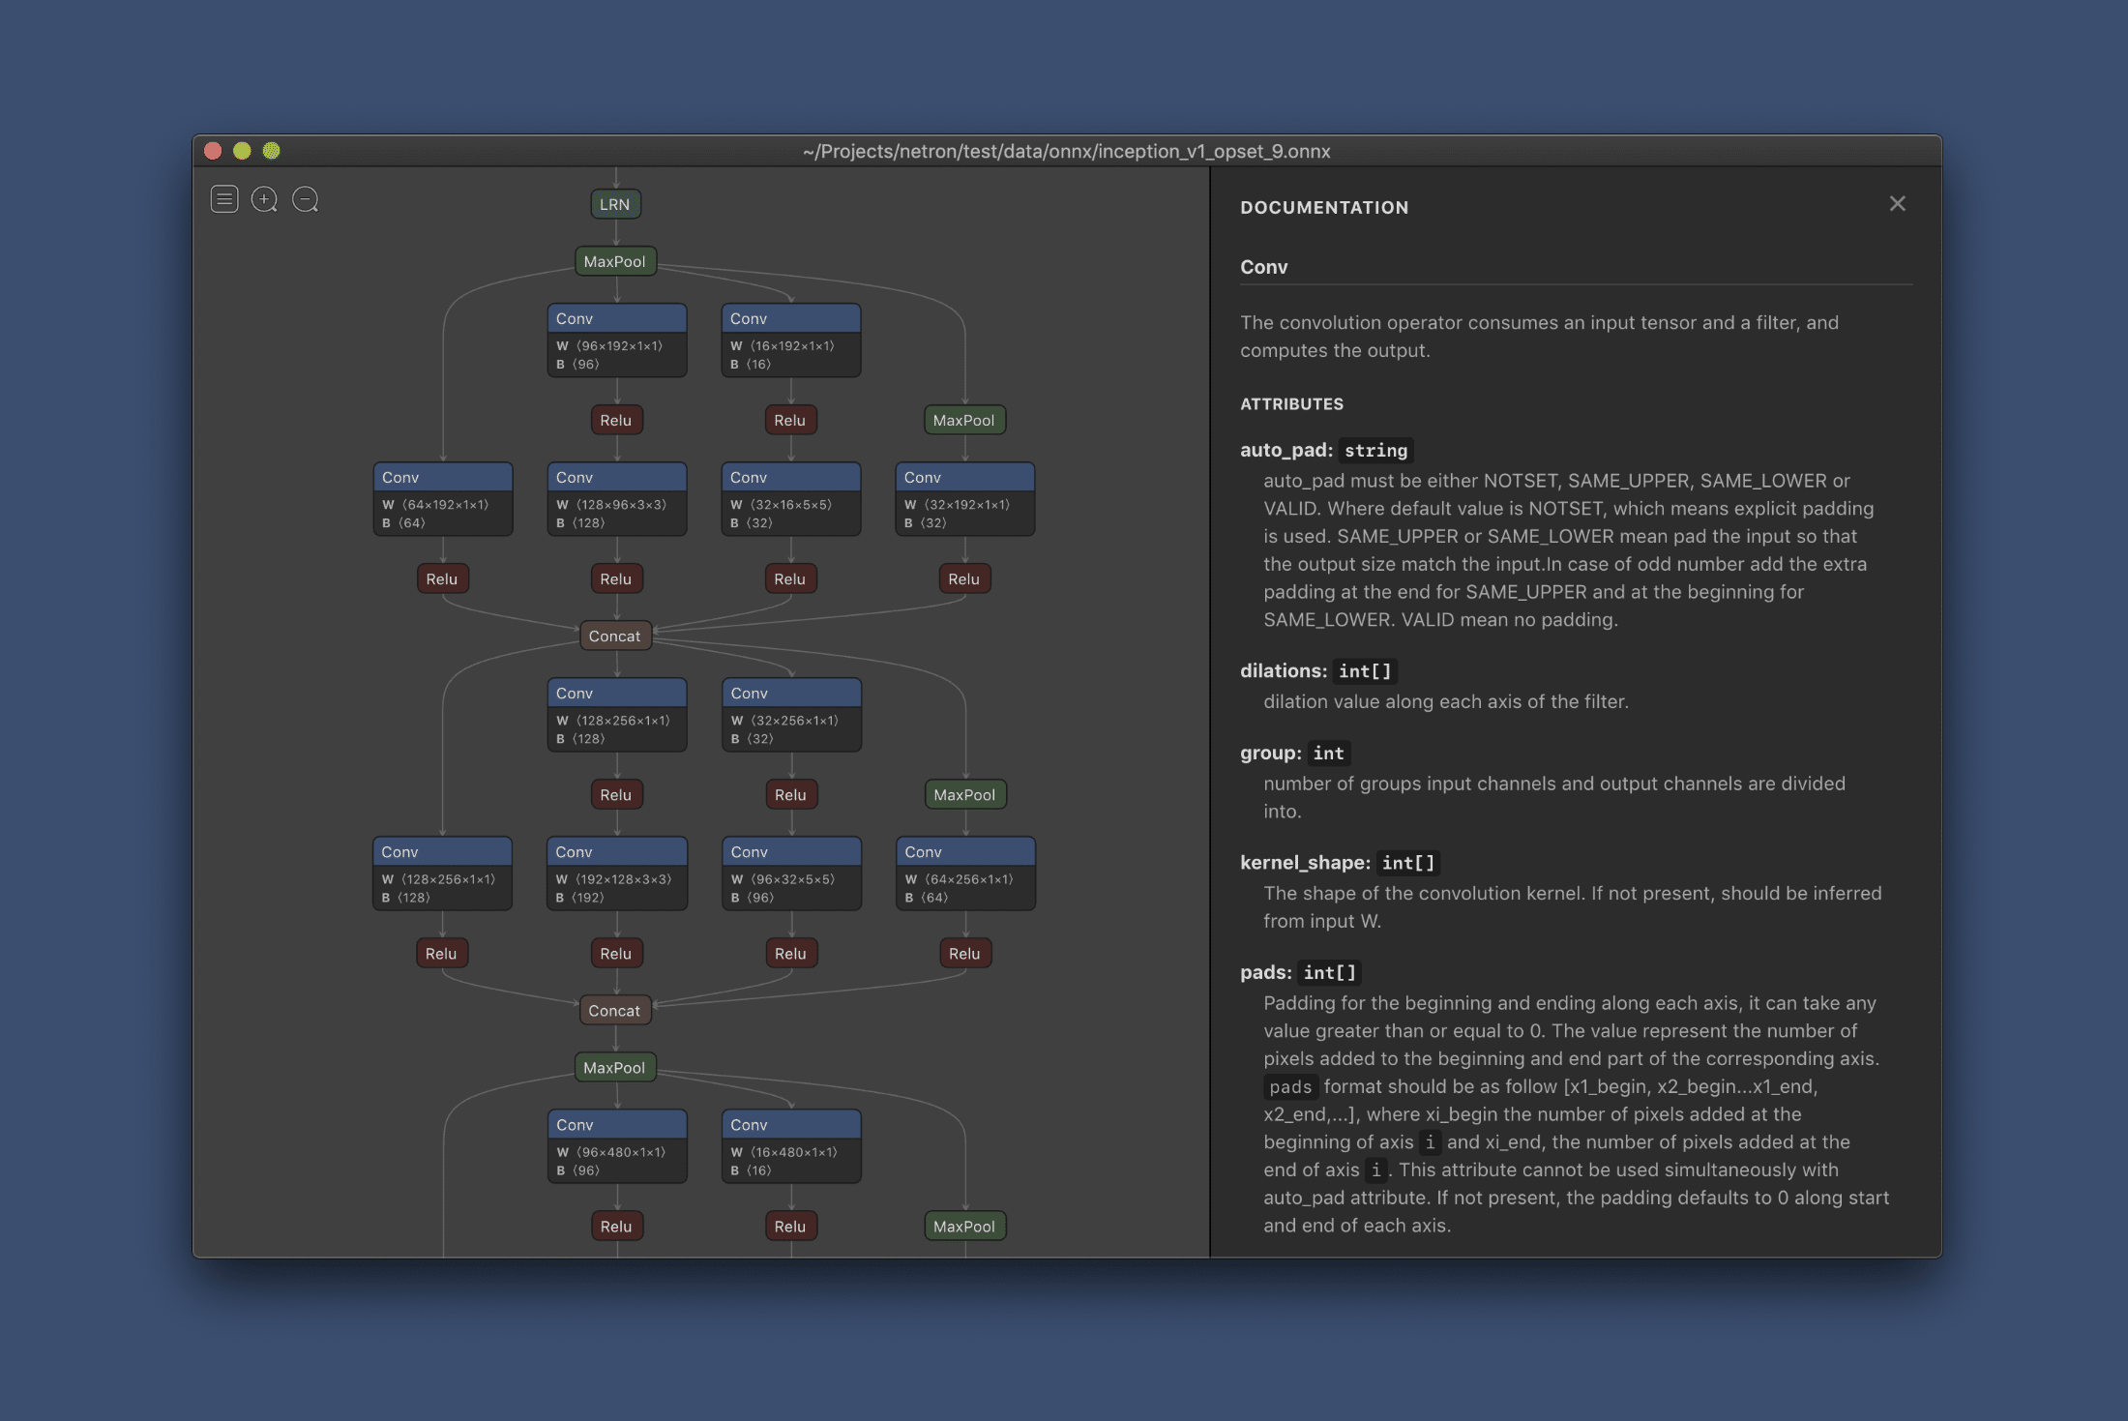Image resolution: width=2128 pixels, height=1421 pixels.
Task: Click the pads attribute name
Action: pyautogui.click(x=1266, y=972)
